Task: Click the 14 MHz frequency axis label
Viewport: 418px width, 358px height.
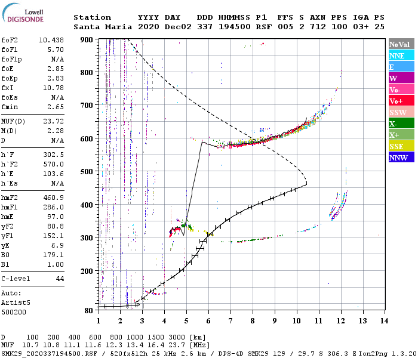Action: (384, 321)
